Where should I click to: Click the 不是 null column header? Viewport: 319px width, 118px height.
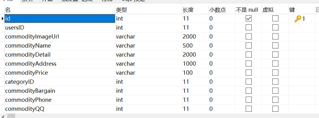(x=248, y=10)
